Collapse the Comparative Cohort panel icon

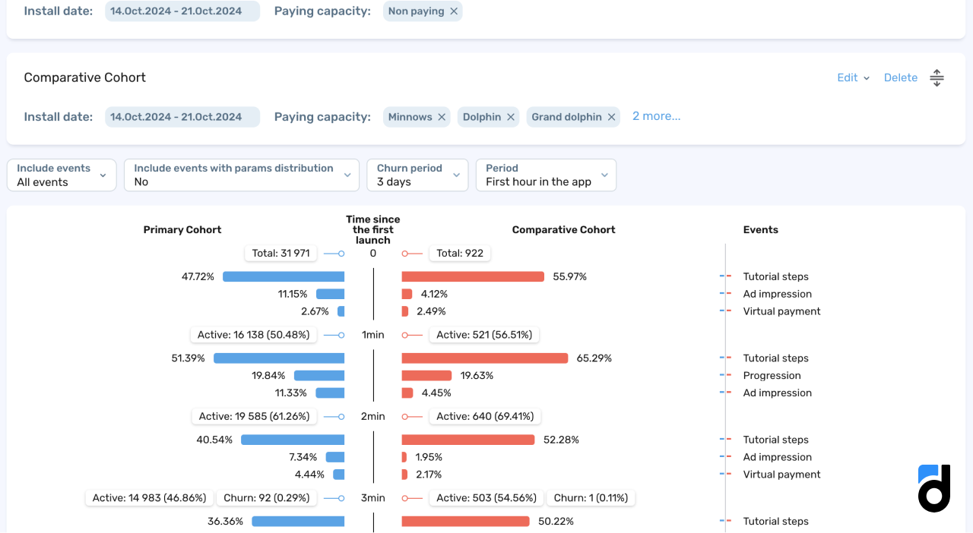[937, 77]
